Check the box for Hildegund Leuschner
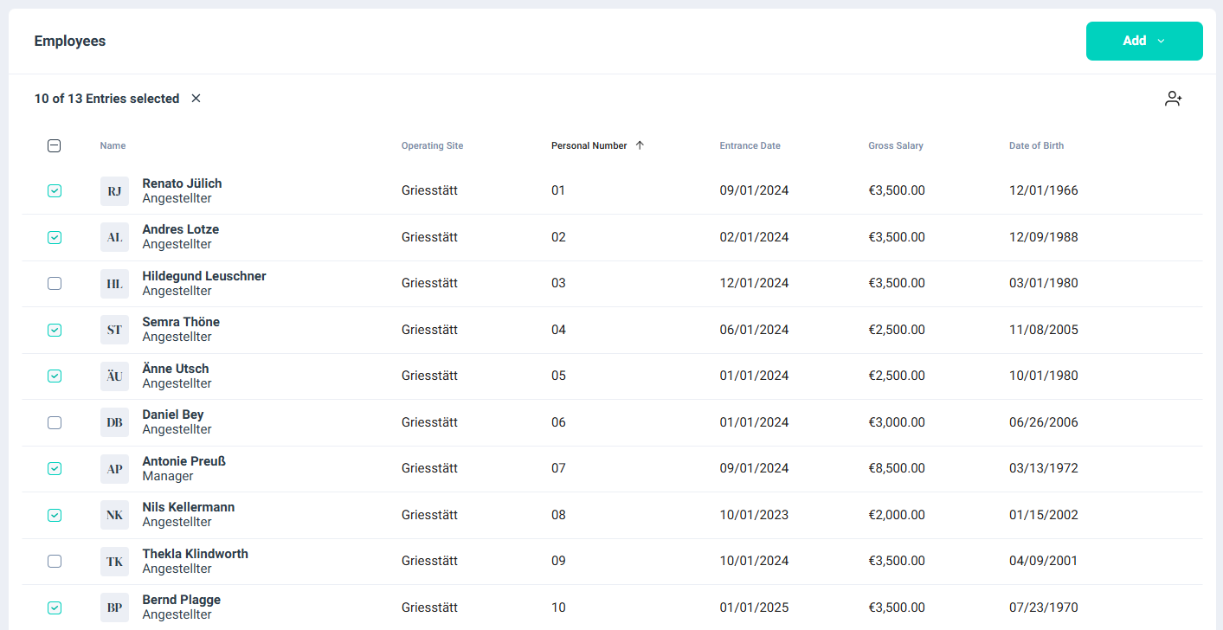1223x630 pixels. tap(55, 284)
